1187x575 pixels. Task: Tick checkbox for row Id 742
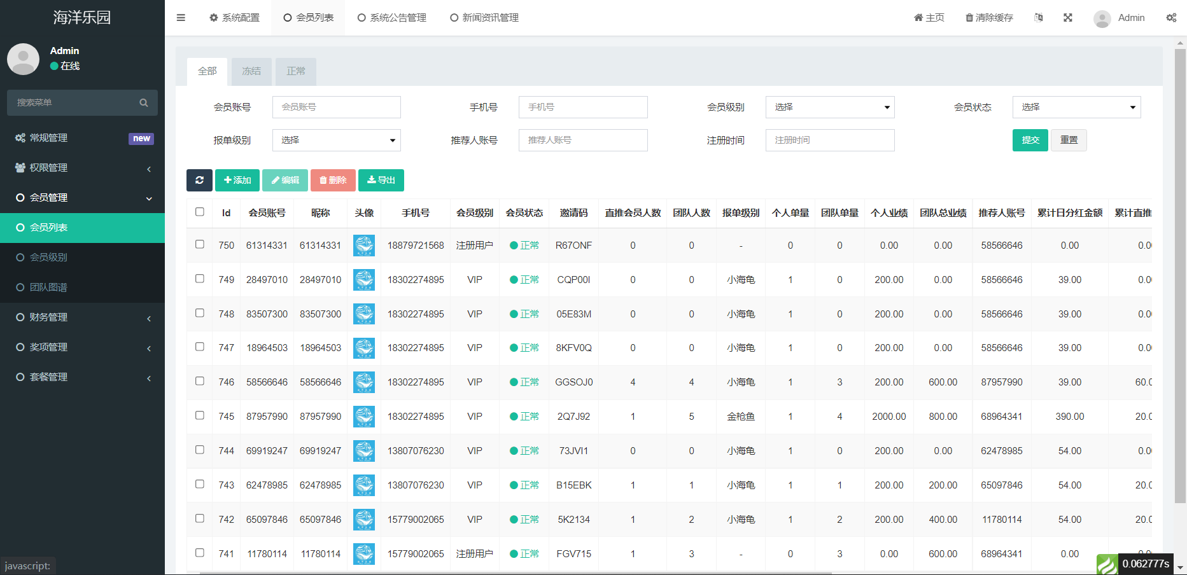click(200, 518)
